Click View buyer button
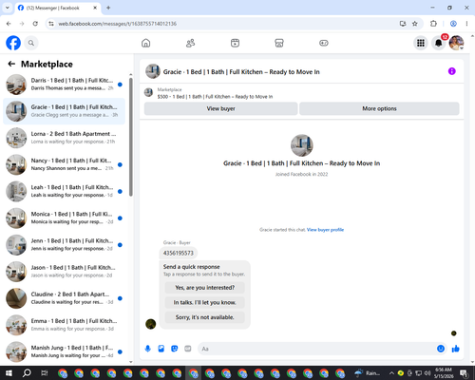Viewport: 475px width, 380px height. click(221, 108)
